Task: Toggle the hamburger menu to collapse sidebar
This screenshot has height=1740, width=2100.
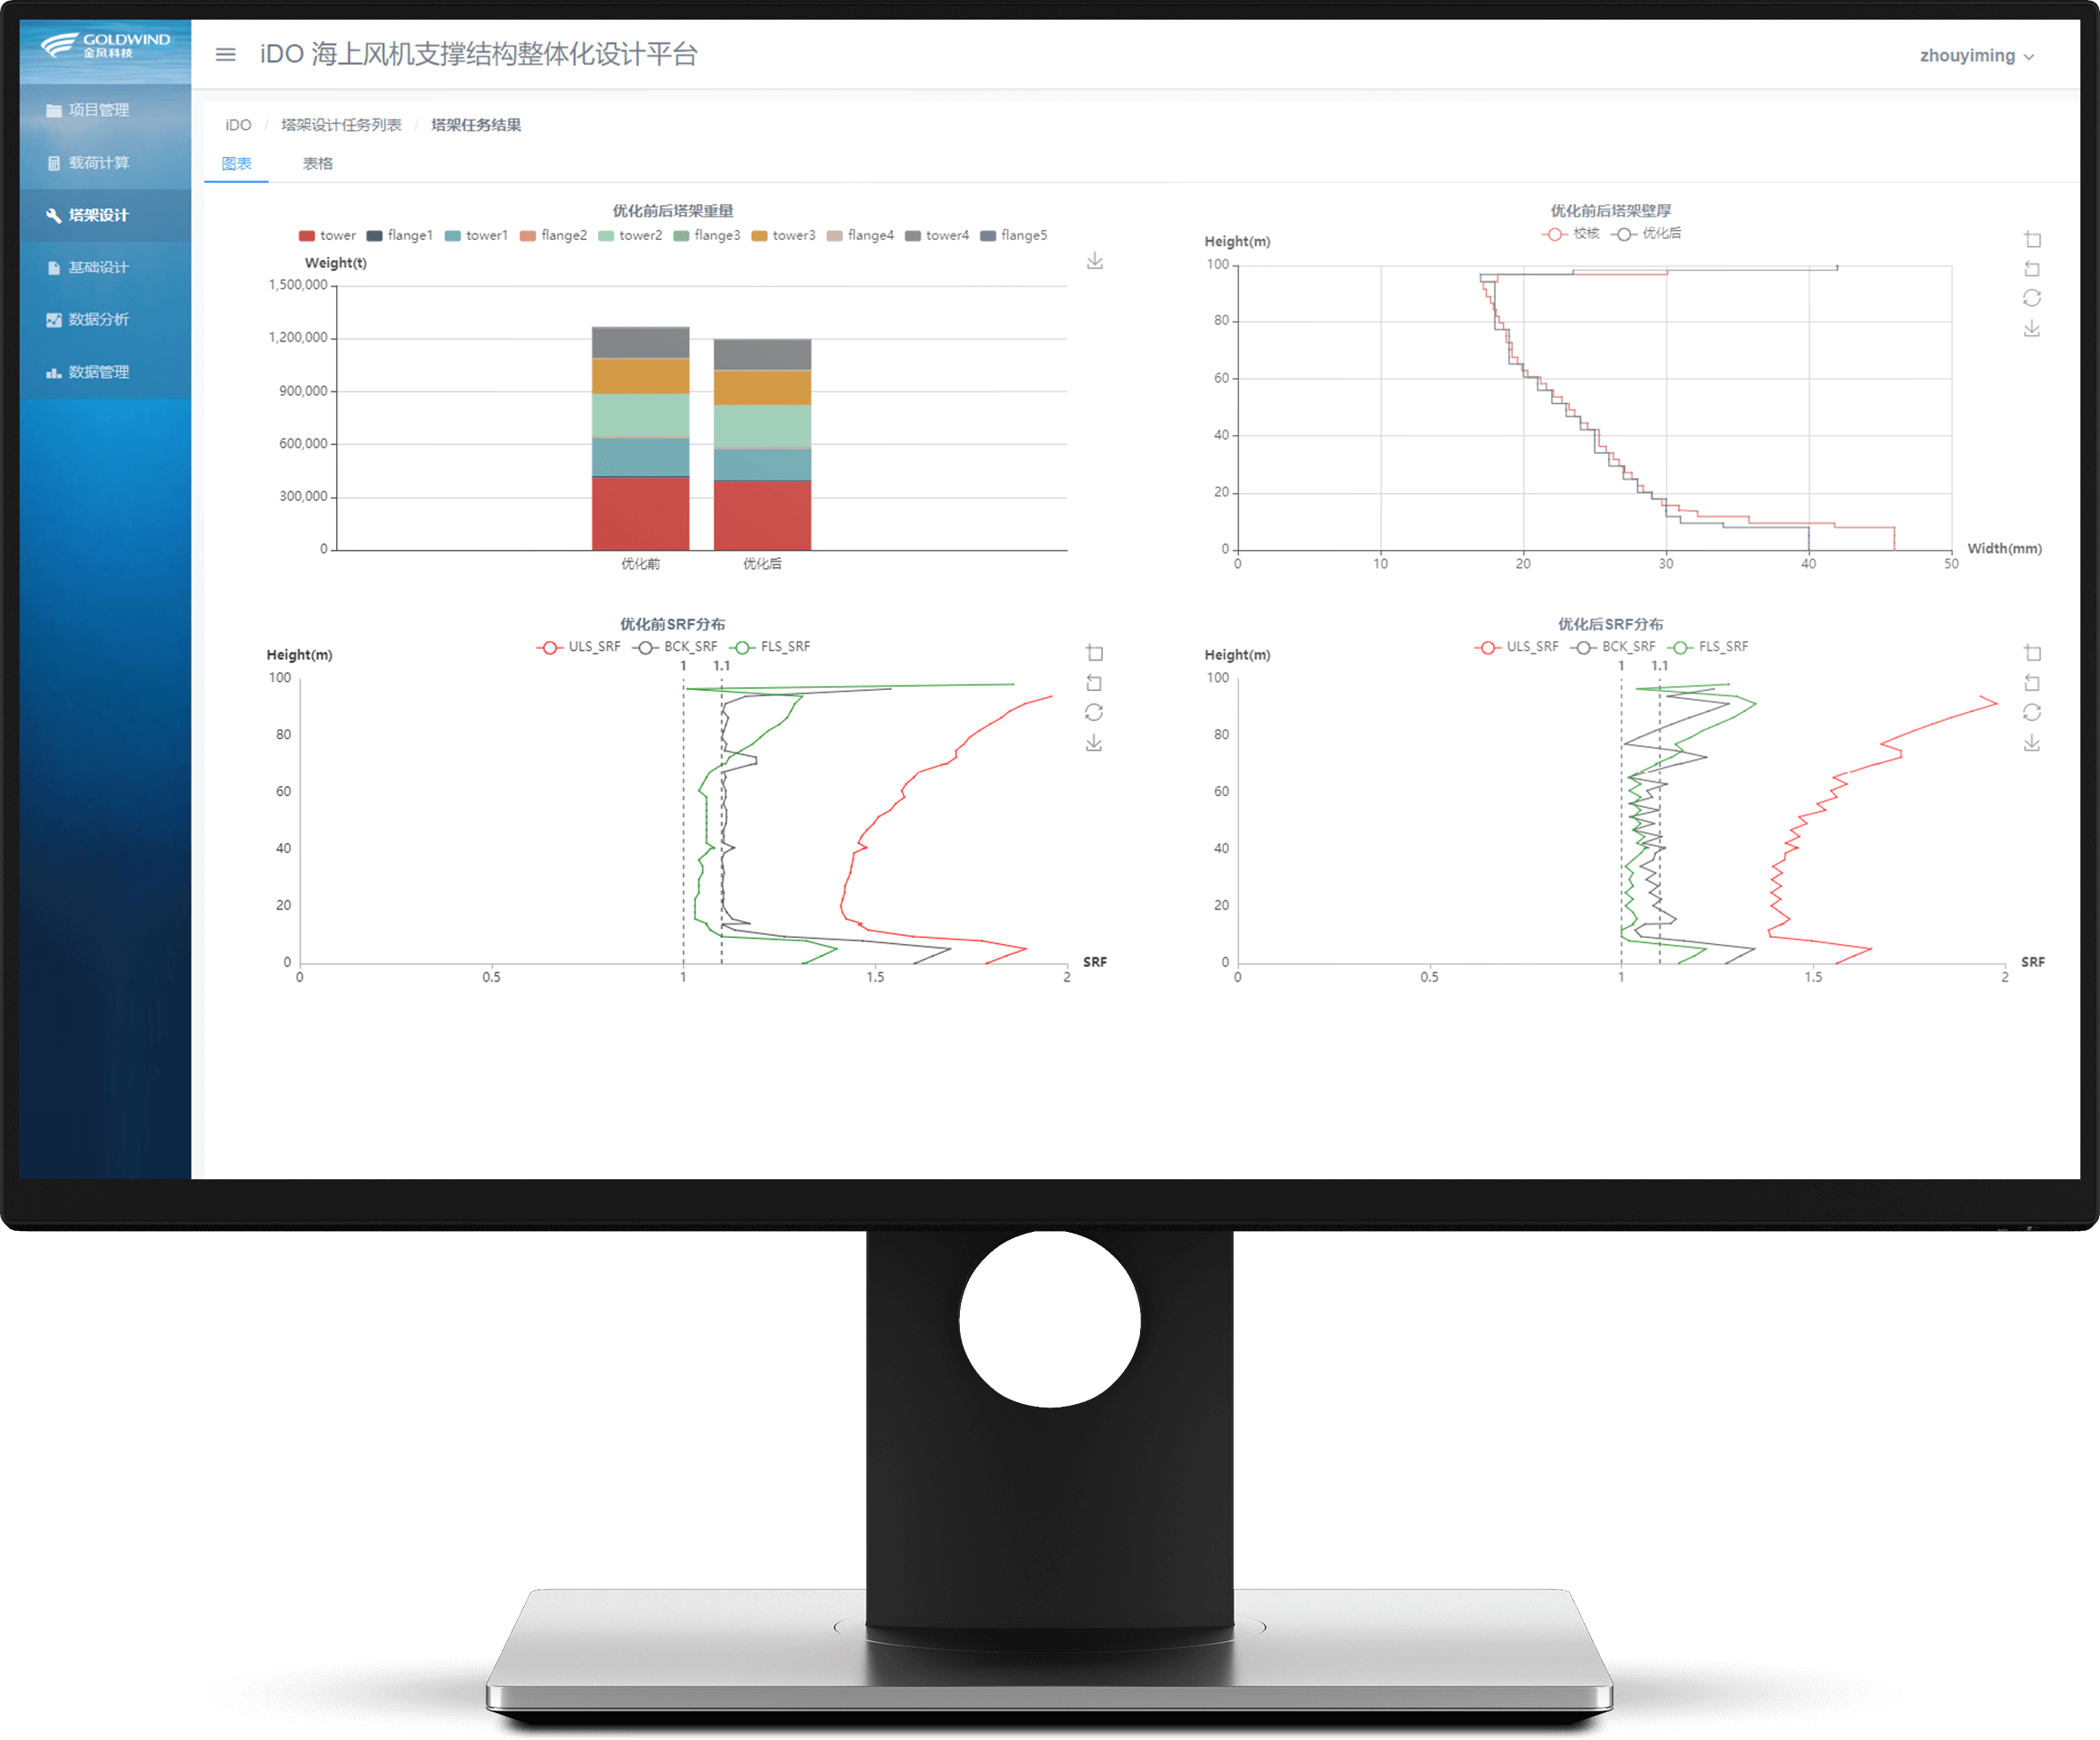Action: tap(226, 55)
